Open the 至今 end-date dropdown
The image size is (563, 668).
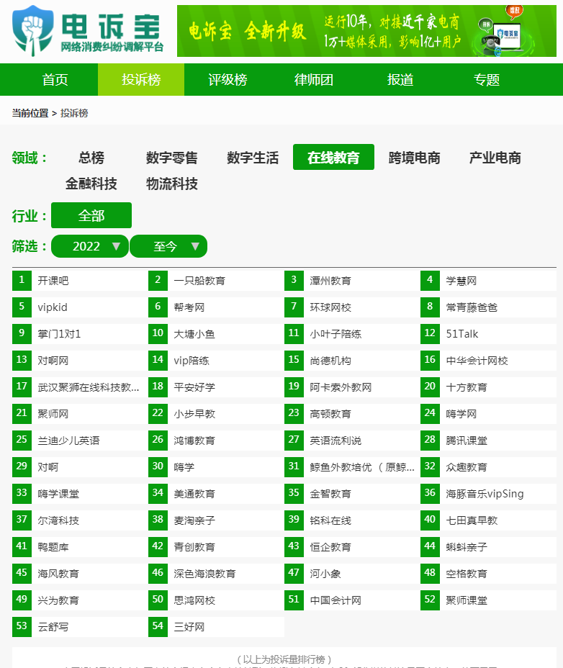168,246
